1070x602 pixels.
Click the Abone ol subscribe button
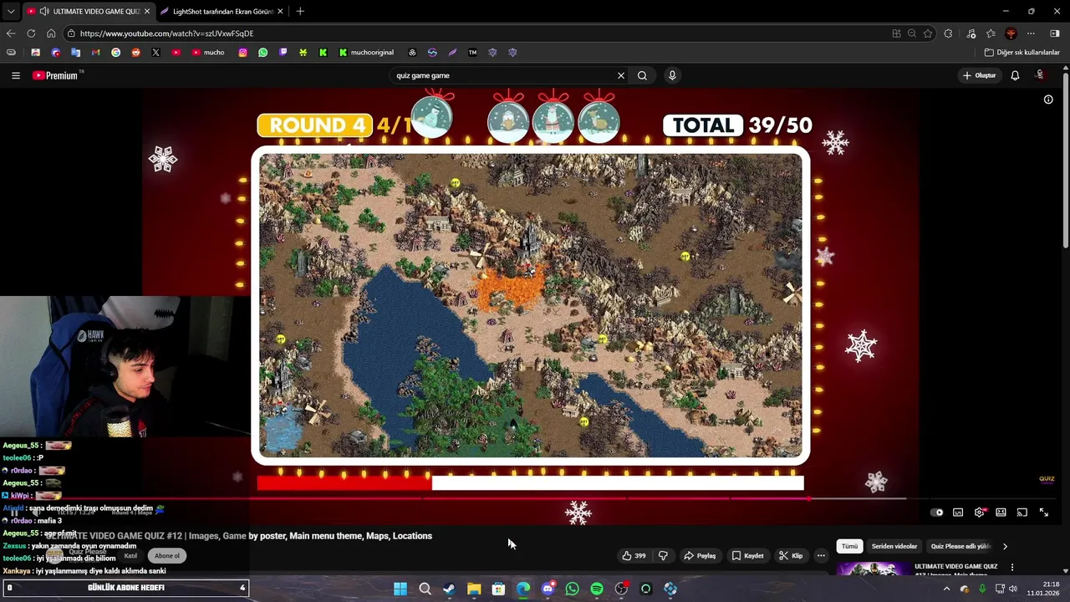point(166,556)
